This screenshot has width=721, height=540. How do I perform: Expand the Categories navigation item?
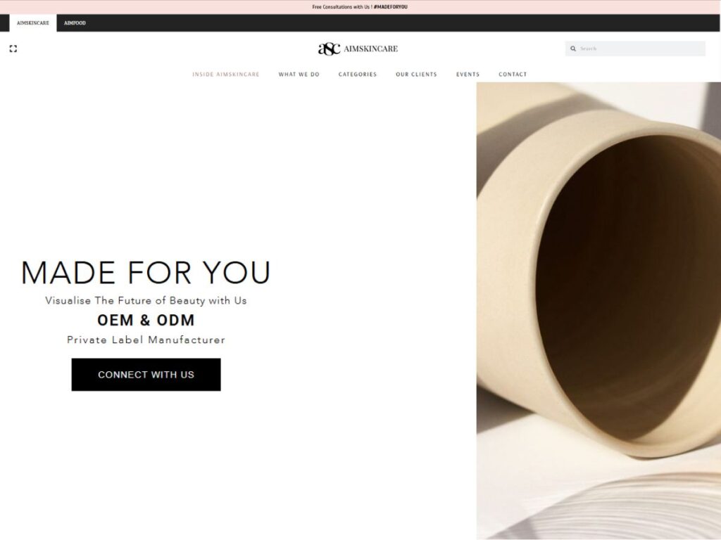tap(358, 75)
